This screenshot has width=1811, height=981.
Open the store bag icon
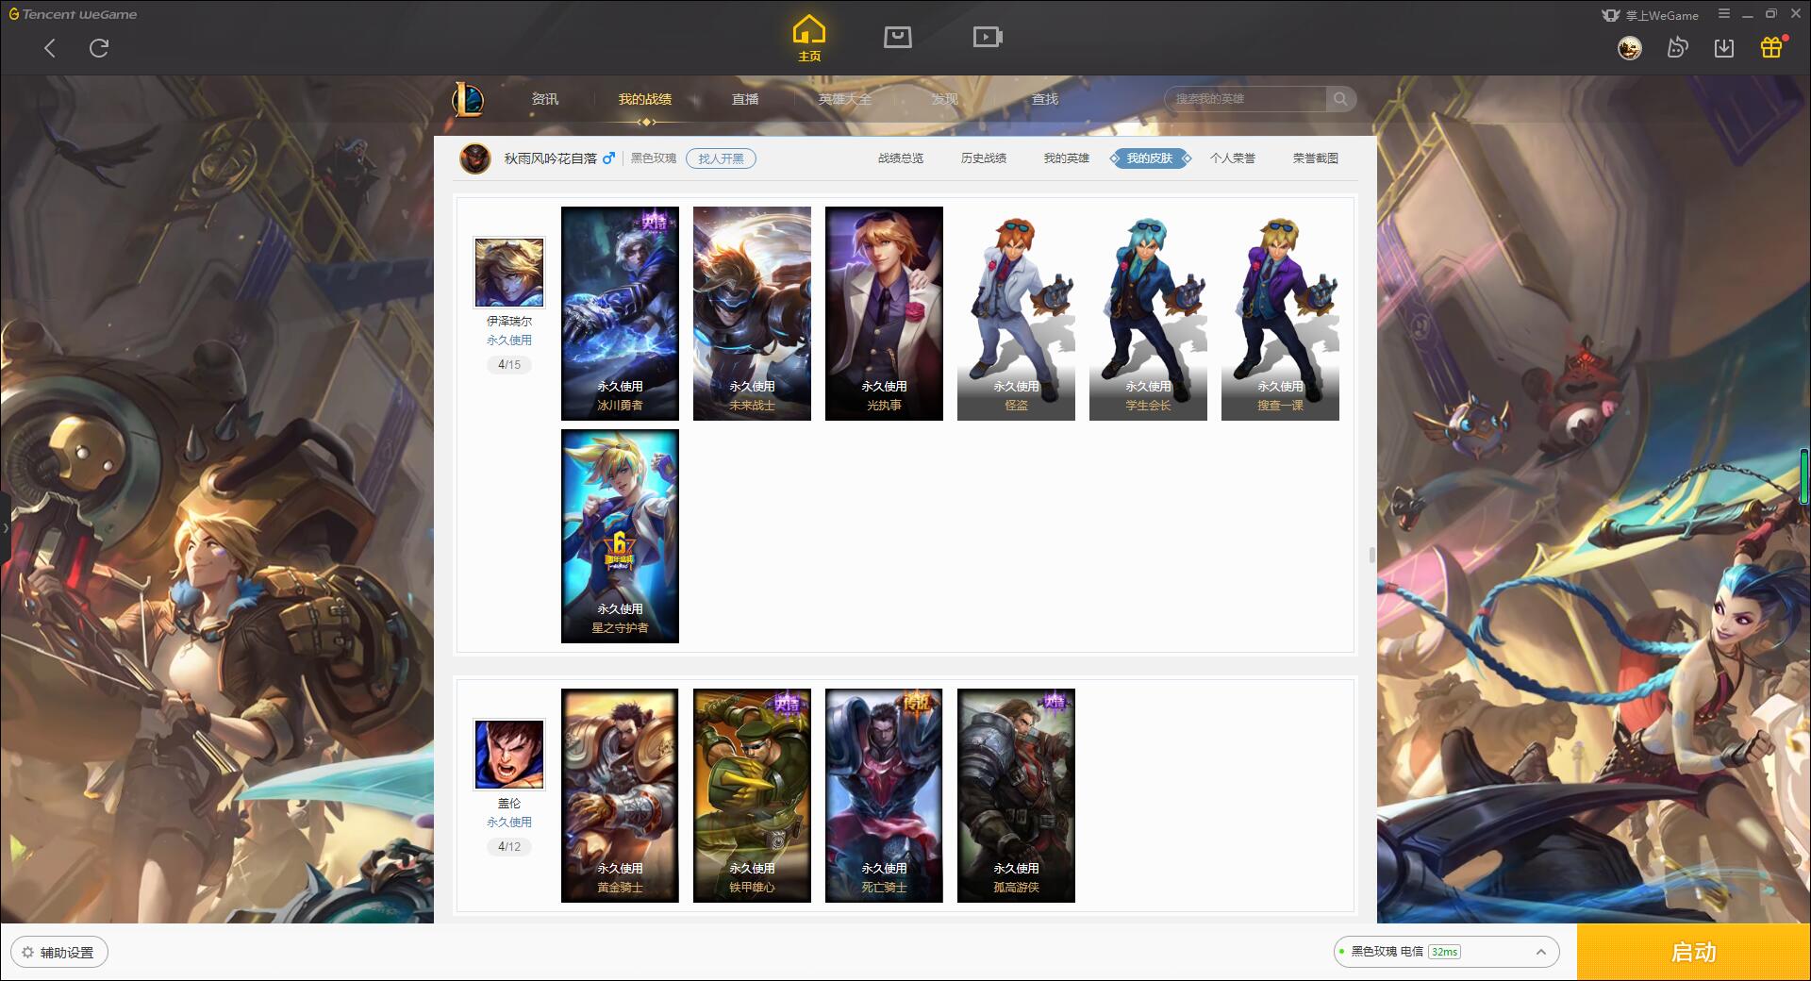click(x=897, y=37)
